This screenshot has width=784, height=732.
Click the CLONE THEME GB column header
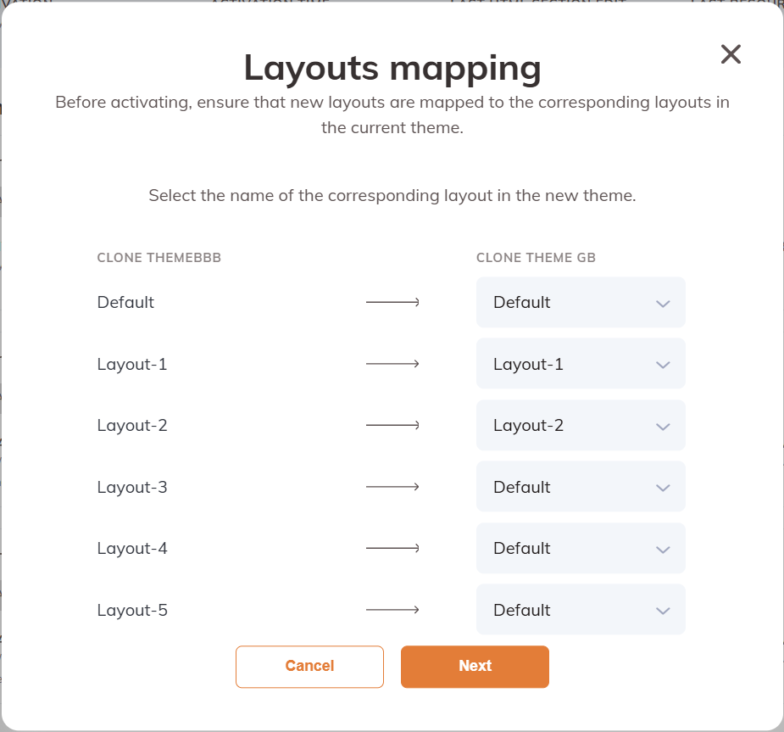click(536, 258)
